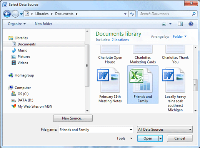Click the Back navigation arrow

click(7, 14)
